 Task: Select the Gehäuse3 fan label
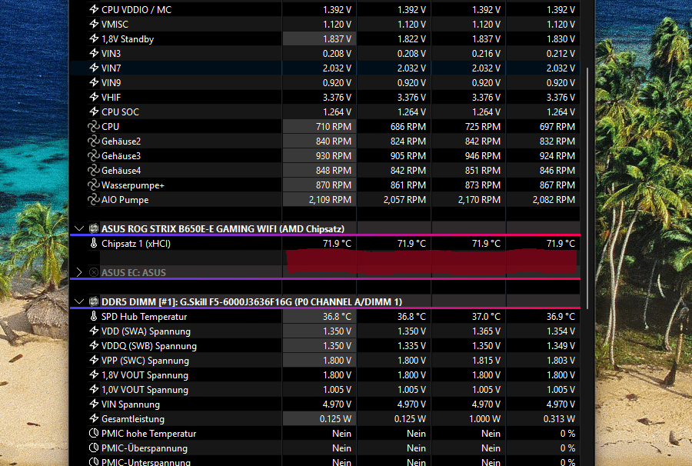click(x=121, y=156)
